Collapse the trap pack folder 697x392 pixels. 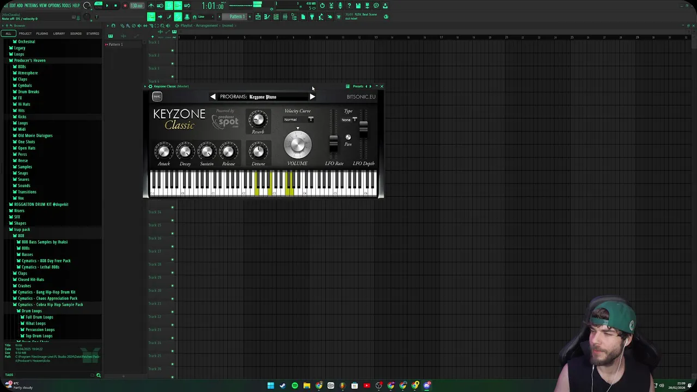click(x=22, y=229)
